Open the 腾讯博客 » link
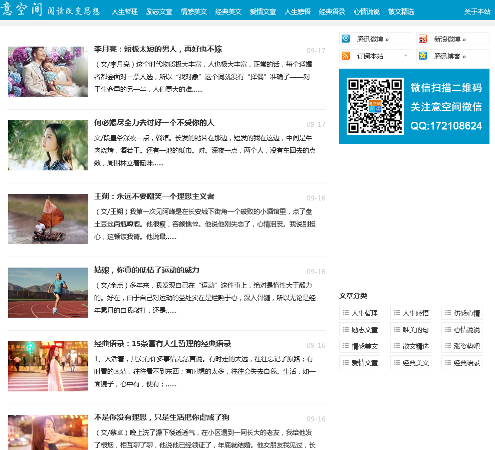495x450 pixels. (450, 56)
